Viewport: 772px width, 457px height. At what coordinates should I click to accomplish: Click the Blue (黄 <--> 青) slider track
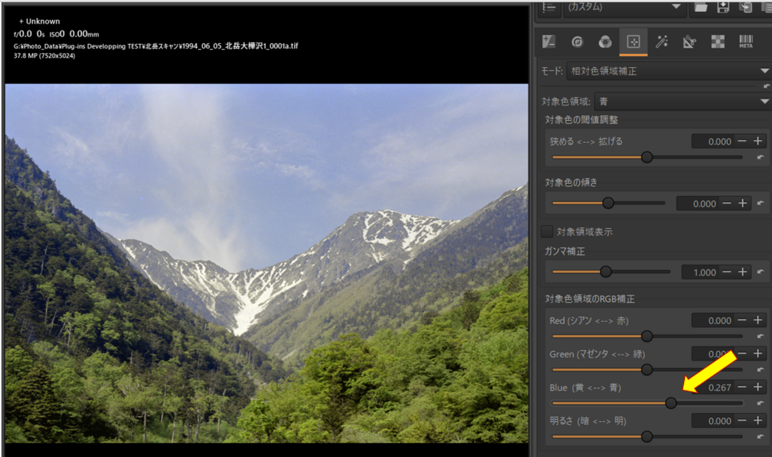tap(647, 403)
